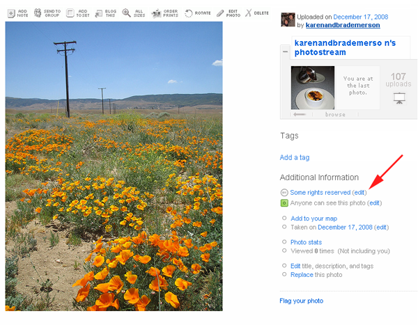
Task: Rotate the photo using Rotate icon
Action: [x=189, y=13]
